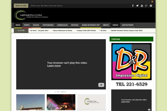Click the D&R Impresión Digital advertisement
This screenshot has height=111, width=167.
tap(131, 62)
